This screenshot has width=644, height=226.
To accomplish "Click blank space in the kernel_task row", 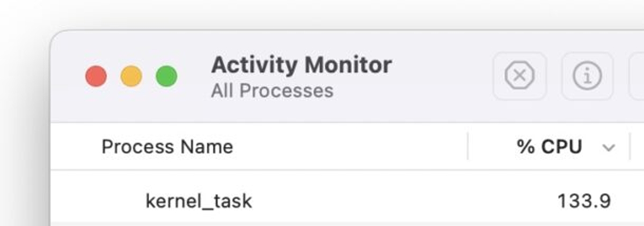I will pyautogui.click(x=376, y=201).
